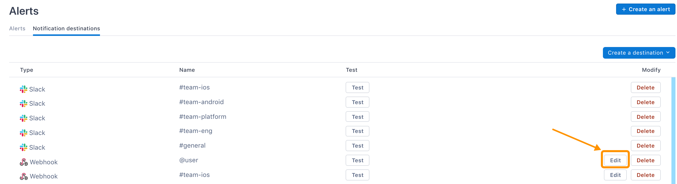The width and height of the screenshot is (677, 184).
Task: Click Slack icon beside #team-platform
Action: [23, 118]
